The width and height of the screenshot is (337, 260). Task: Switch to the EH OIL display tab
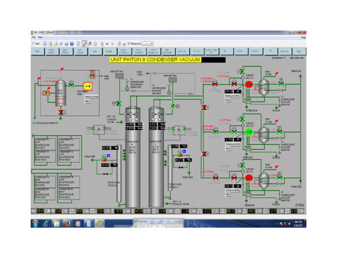click(197, 52)
